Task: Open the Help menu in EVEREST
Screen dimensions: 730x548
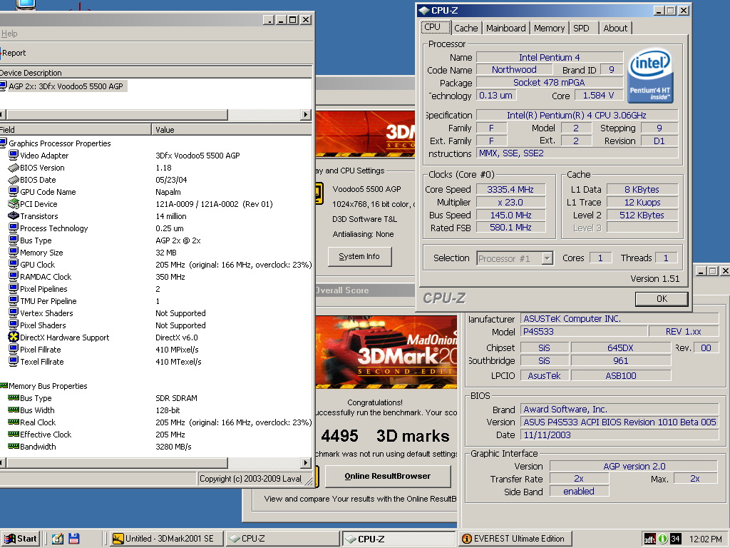Action: (9, 34)
